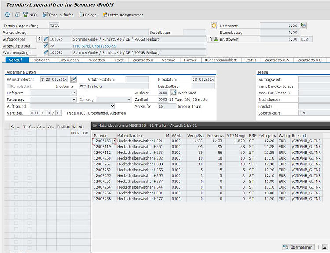Open the Status tab
This screenshot has width=330, height=253.
251,60
